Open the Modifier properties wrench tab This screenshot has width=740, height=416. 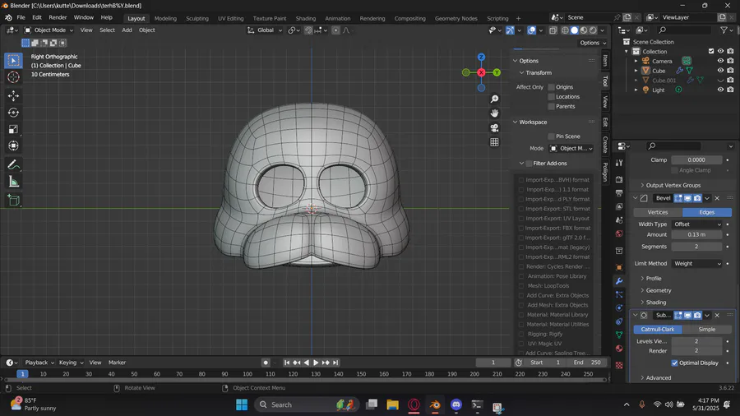pyautogui.click(x=619, y=281)
